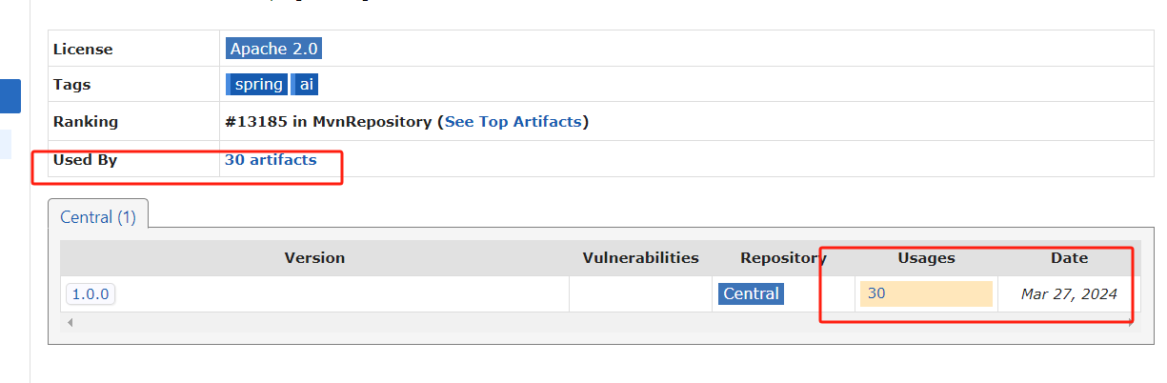The image size is (1167, 383).
Task: Open the ai tag
Action: point(305,84)
